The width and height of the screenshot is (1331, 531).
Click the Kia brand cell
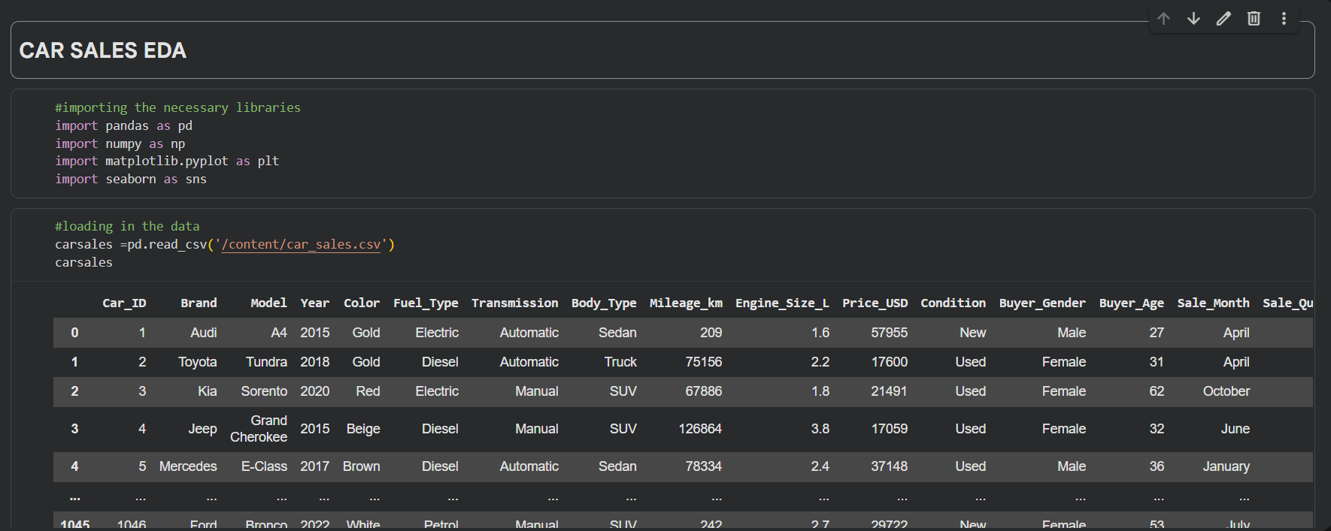pos(207,391)
